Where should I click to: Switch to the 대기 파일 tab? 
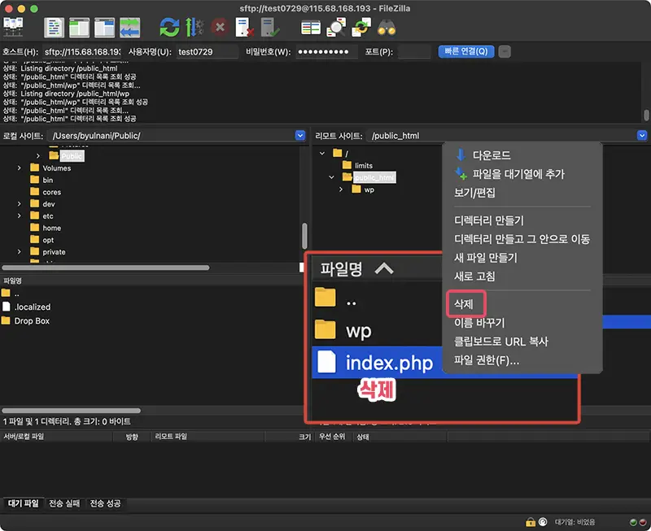(x=24, y=503)
